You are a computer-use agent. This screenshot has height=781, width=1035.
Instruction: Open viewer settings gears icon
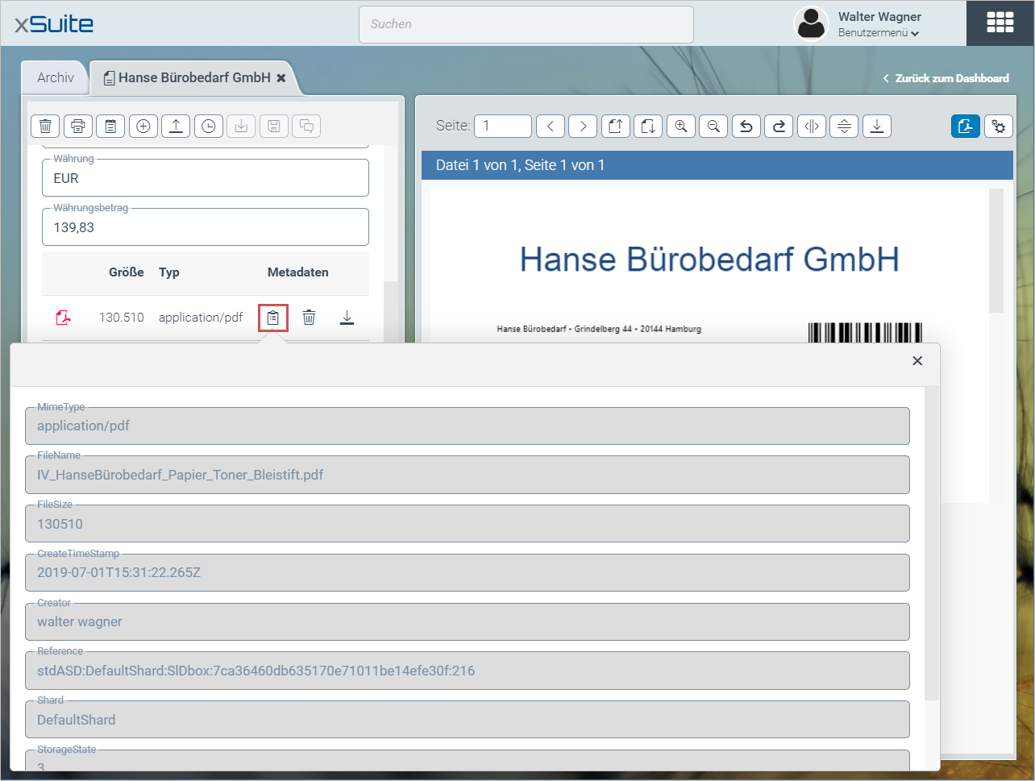999,127
